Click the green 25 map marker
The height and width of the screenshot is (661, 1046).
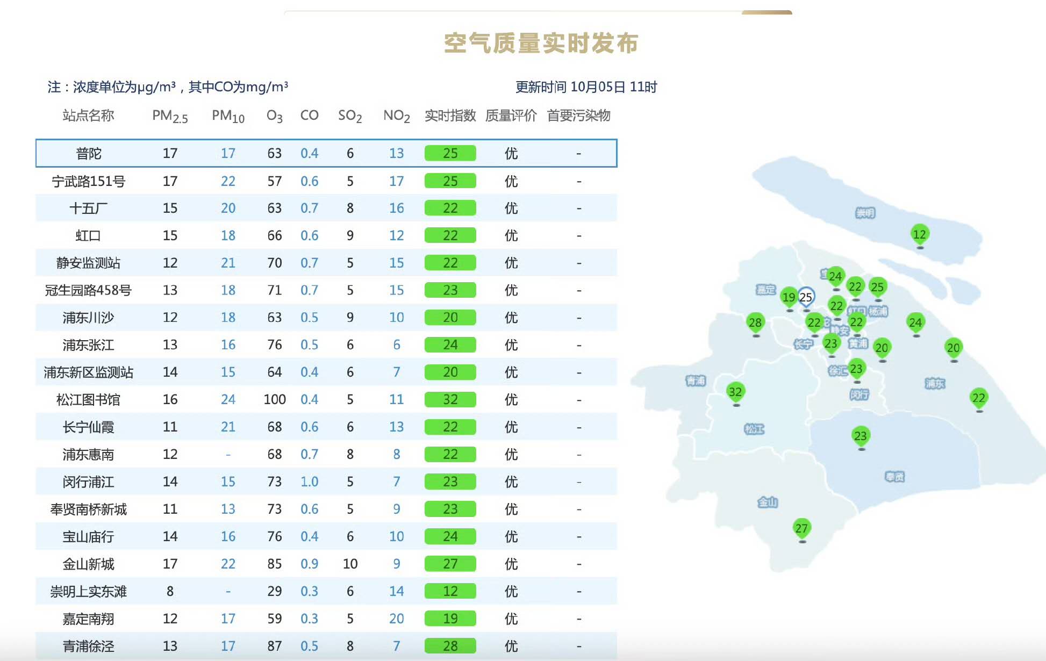click(877, 287)
